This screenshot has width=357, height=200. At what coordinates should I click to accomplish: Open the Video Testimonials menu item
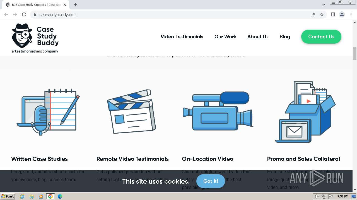tap(182, 37)
